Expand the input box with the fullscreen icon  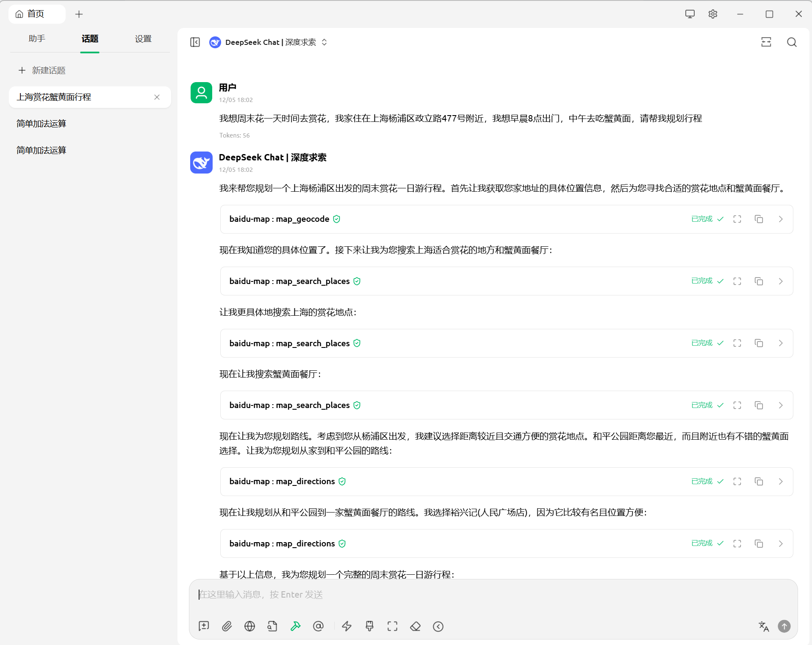tap(393, 626)
